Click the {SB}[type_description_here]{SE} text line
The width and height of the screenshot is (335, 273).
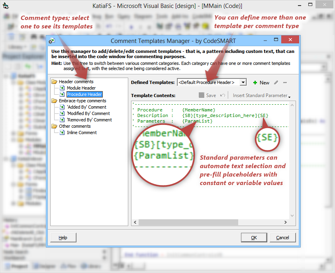(225, 115)
